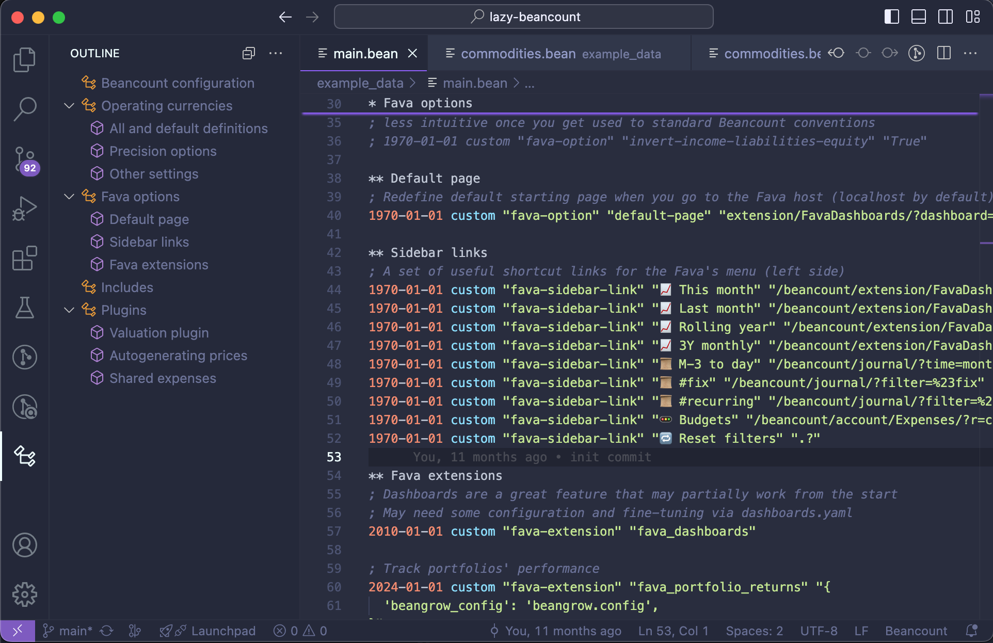Collapse Operating currencies outline node

pos(69,106)
